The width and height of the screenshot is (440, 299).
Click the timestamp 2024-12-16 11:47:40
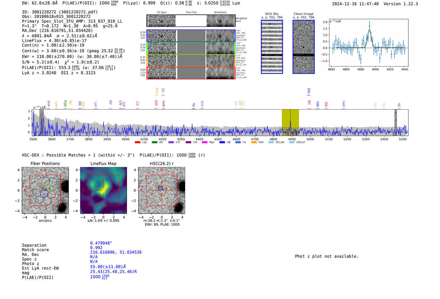(355, 4)
